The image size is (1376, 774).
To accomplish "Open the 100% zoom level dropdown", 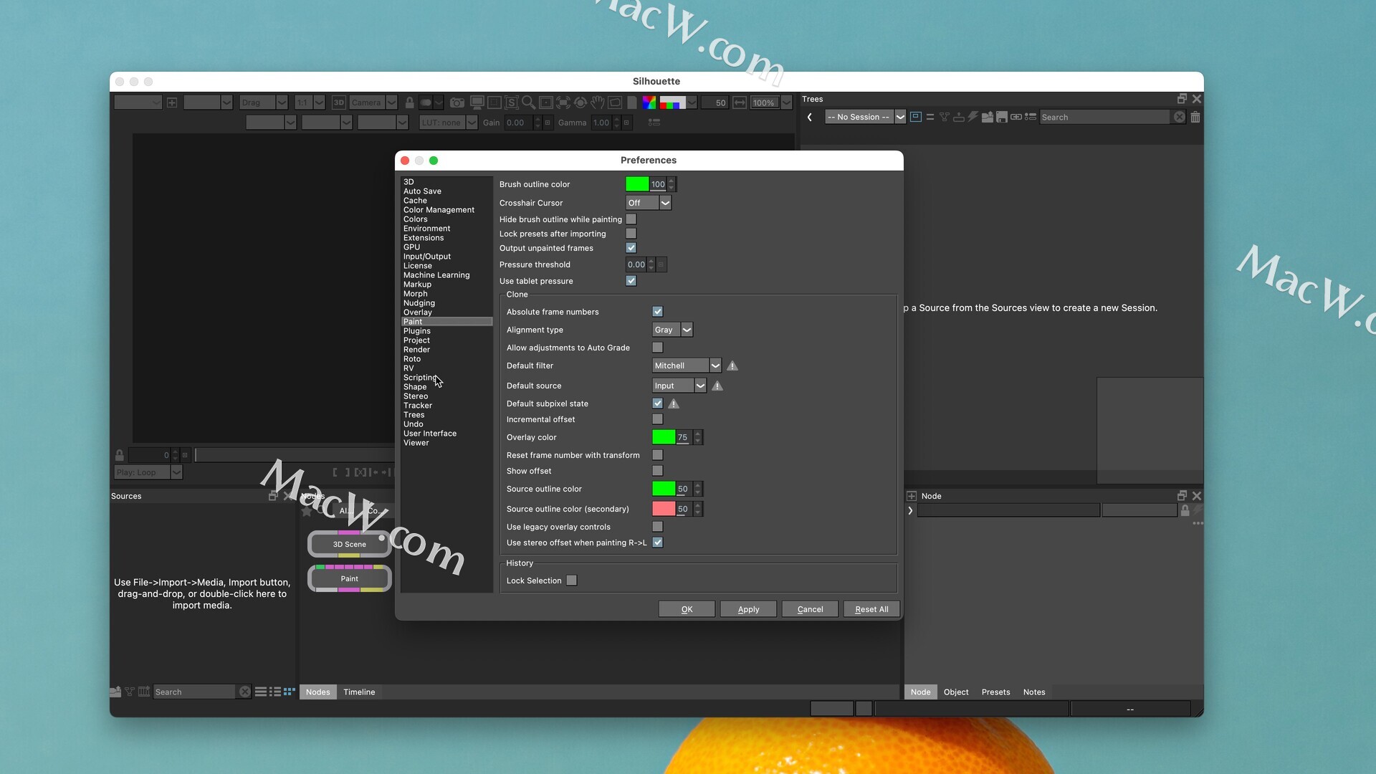I will point(770,102).
